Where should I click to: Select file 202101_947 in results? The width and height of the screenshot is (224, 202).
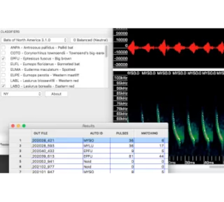click(x=57, y=171)
